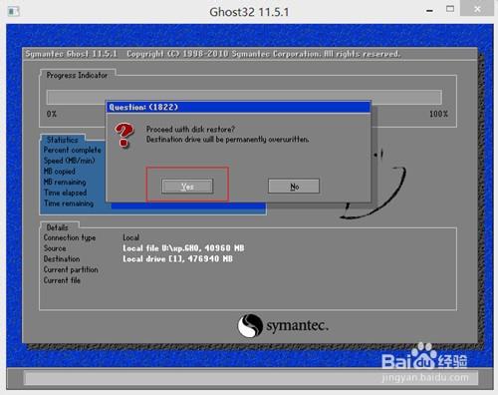The image size is (498, 395).
Task: Click the Statistics panel heading
Action: (62, 140)
